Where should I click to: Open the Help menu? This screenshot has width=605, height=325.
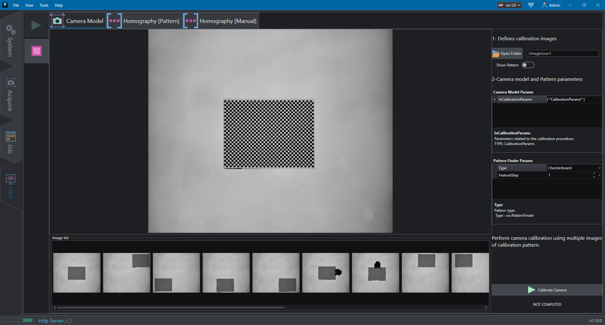[x=59, y=5]
